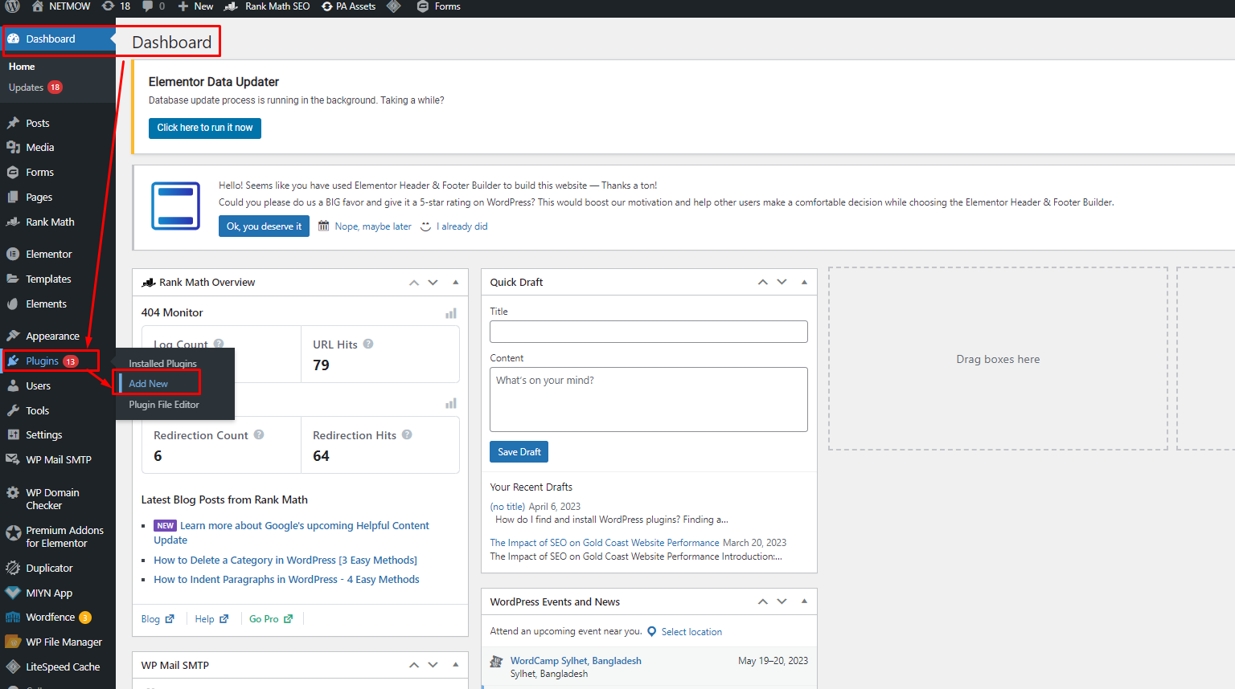
Task: Click the Templates folder icon in sidebar
Action: pos(13,279)
